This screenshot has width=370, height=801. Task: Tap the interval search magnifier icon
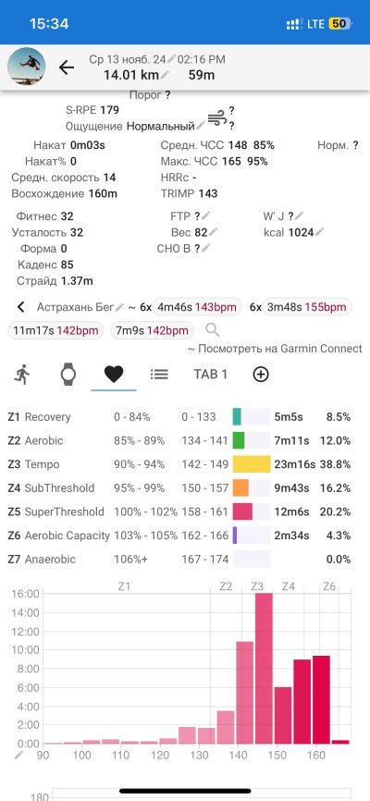(x=213, y=330)
